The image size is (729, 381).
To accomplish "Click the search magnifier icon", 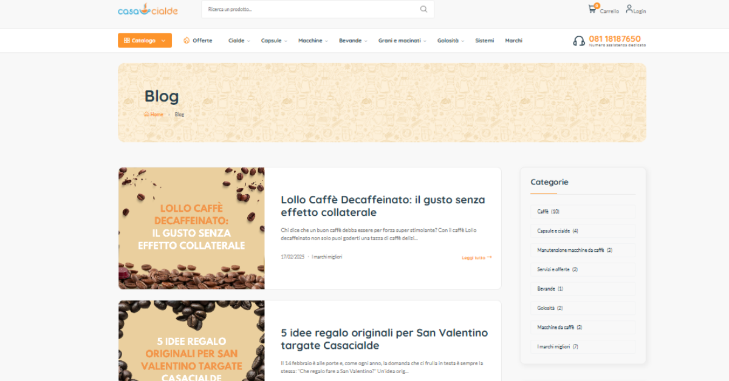I will pos(423,9).
